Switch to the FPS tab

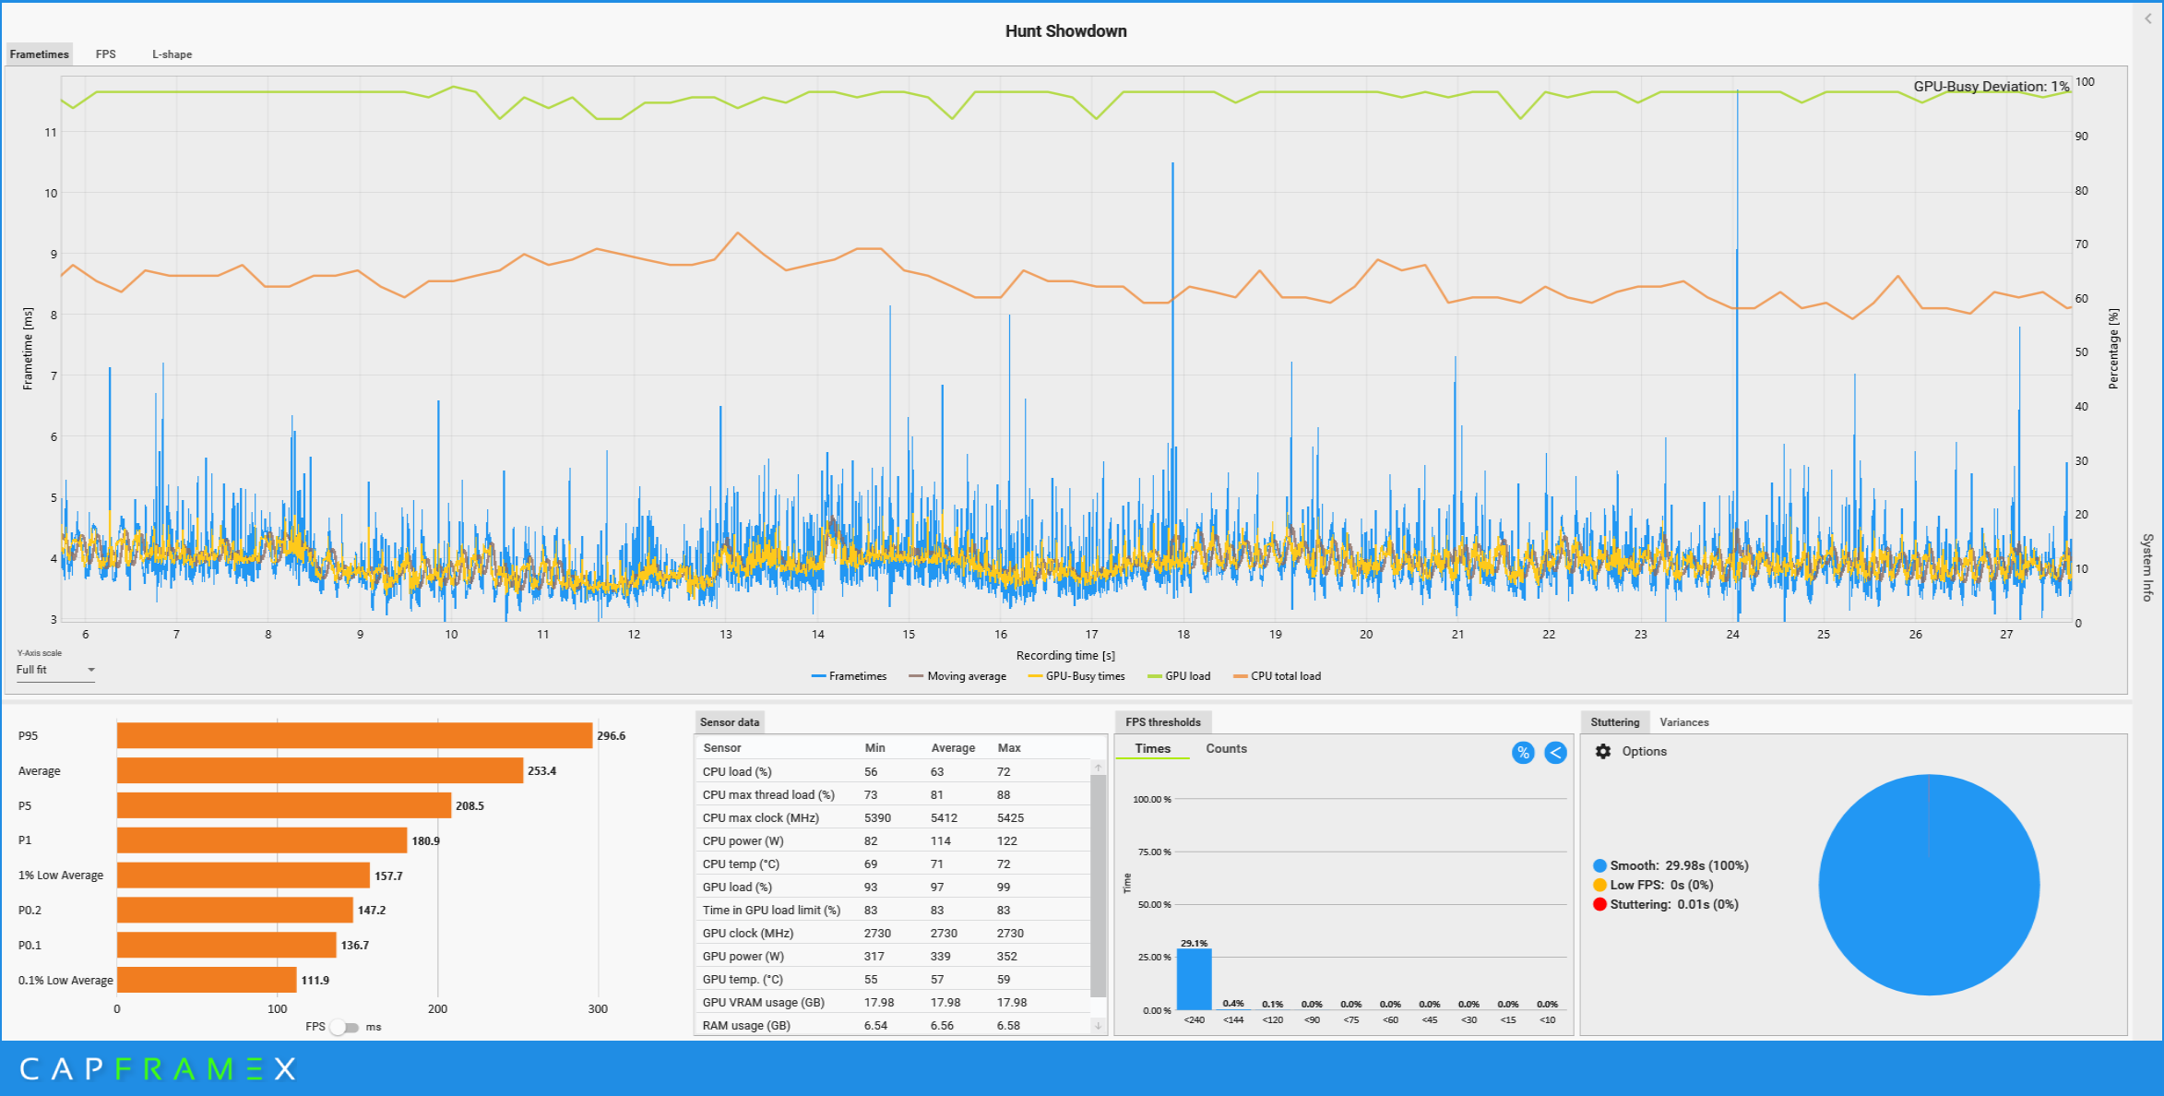pyautogui.click(x=106, y=54)
